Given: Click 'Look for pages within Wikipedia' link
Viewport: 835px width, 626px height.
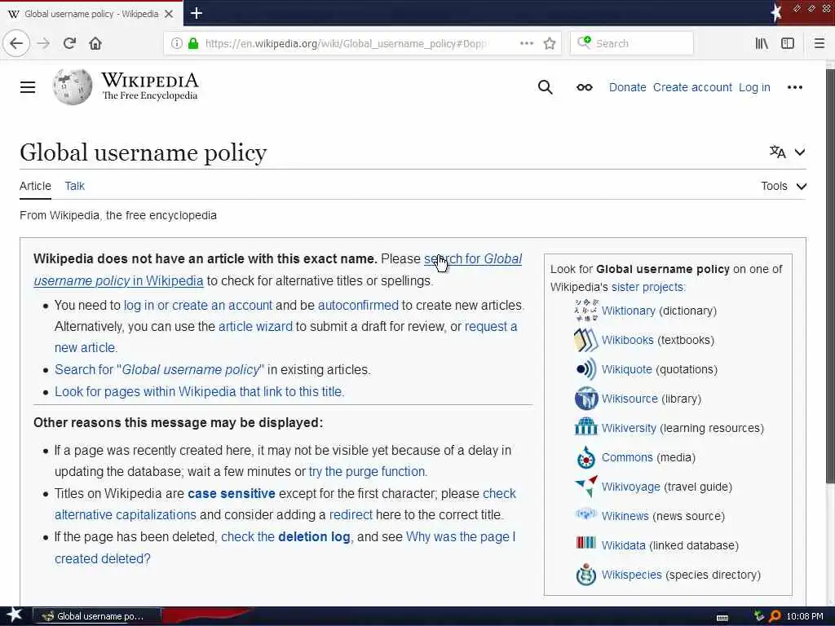Looking at the screenshot, I should coord(200,391).
